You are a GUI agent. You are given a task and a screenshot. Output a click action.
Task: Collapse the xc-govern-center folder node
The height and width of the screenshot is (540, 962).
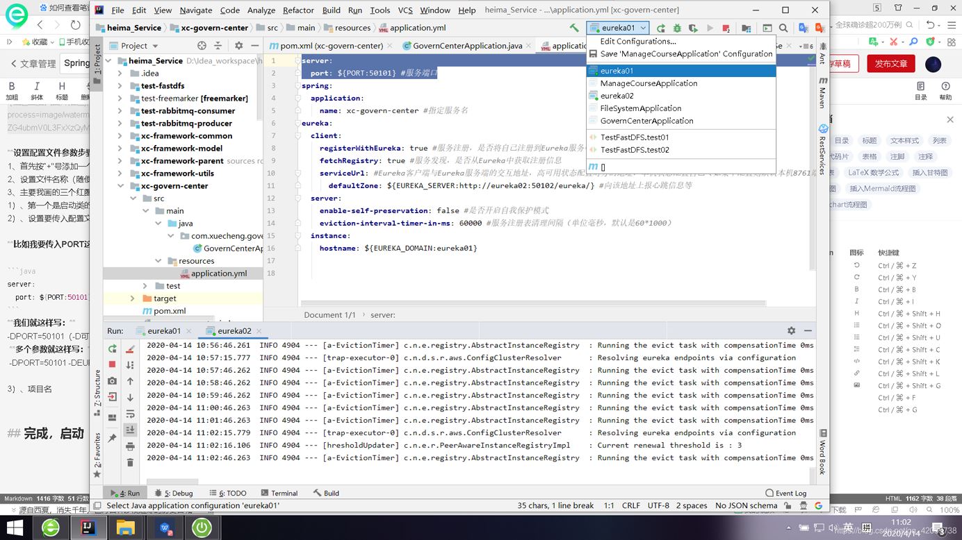(x=120, y=186)
